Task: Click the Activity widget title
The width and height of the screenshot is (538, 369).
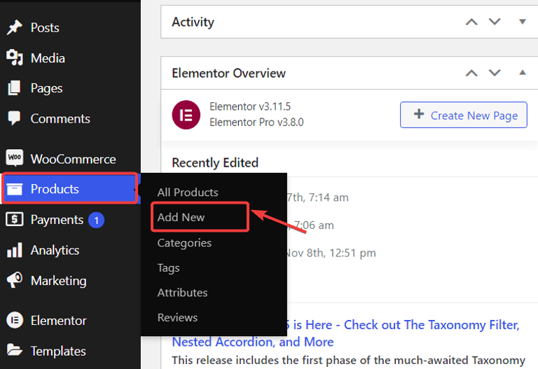Action: coord(193,22)
